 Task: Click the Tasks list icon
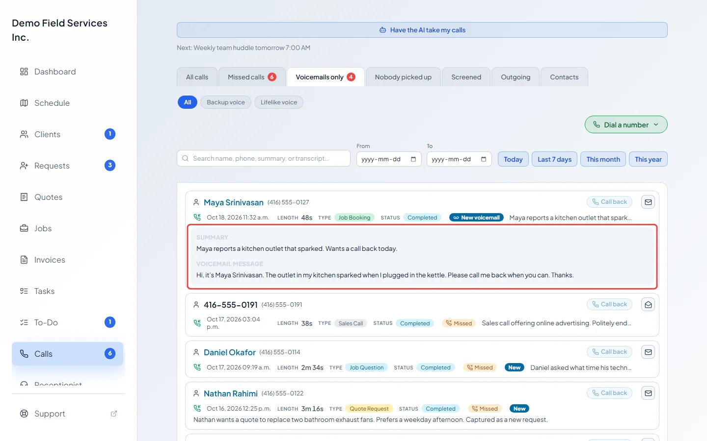point(24,291)
